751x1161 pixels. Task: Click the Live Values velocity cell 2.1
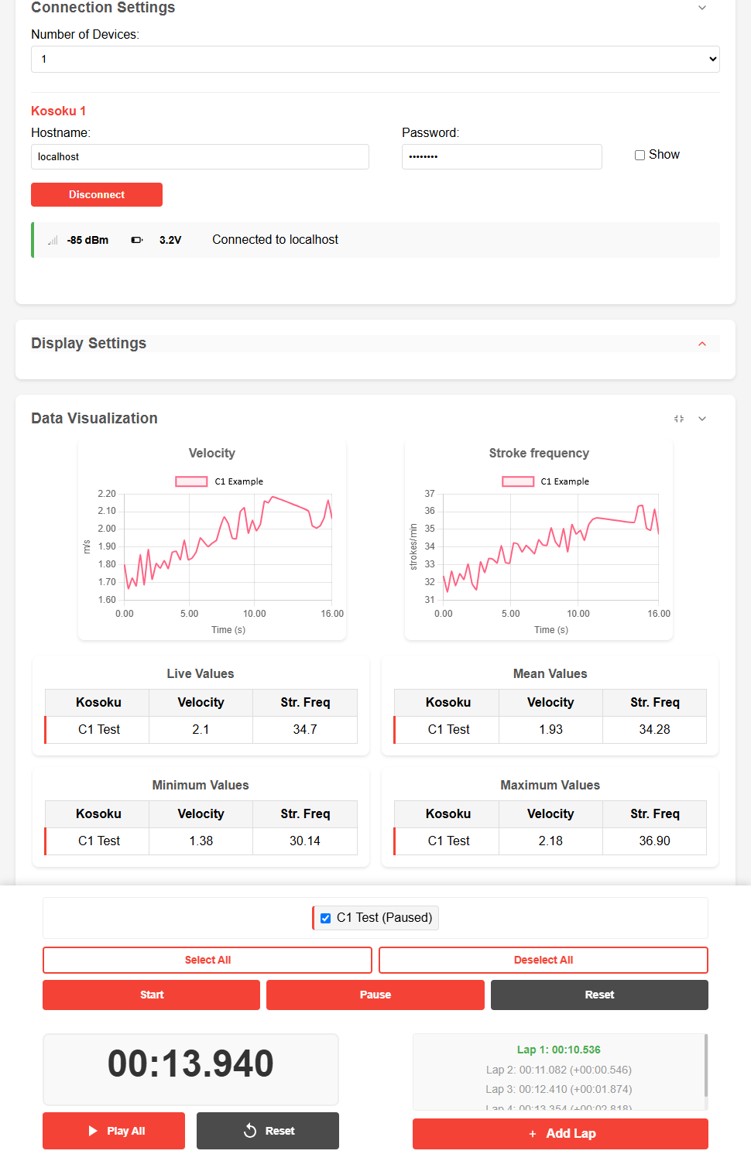point(201,729)
